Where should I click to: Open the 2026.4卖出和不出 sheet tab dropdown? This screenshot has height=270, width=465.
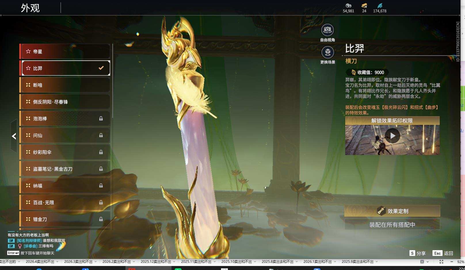57,262
